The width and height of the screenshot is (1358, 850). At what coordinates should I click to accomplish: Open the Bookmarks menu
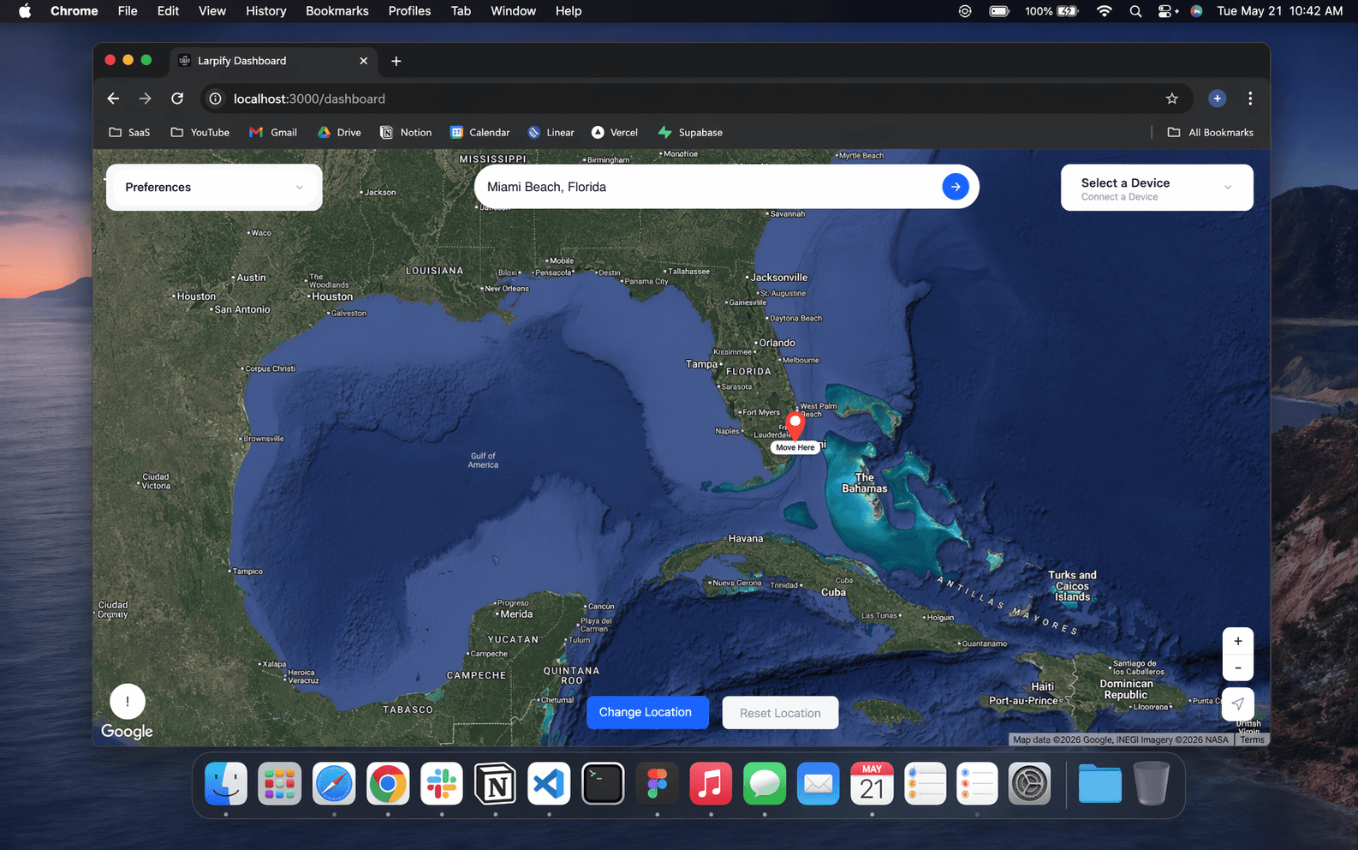click(x=337, y=11)
